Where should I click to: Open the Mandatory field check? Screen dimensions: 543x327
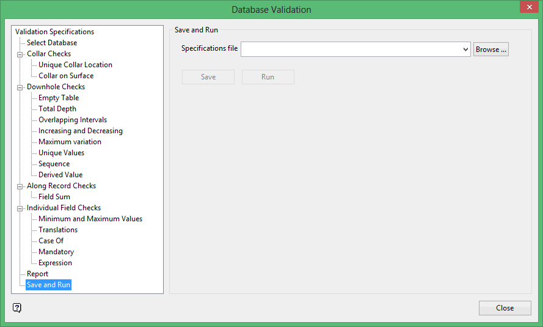(56, 252)
